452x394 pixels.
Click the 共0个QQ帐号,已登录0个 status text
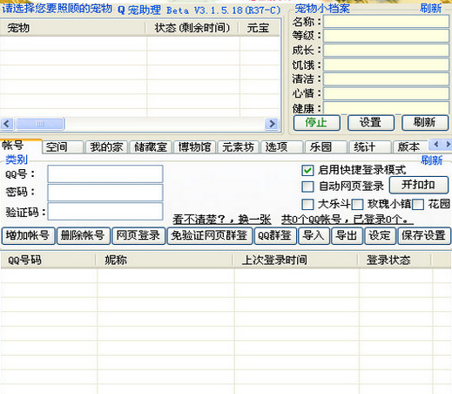347,220
